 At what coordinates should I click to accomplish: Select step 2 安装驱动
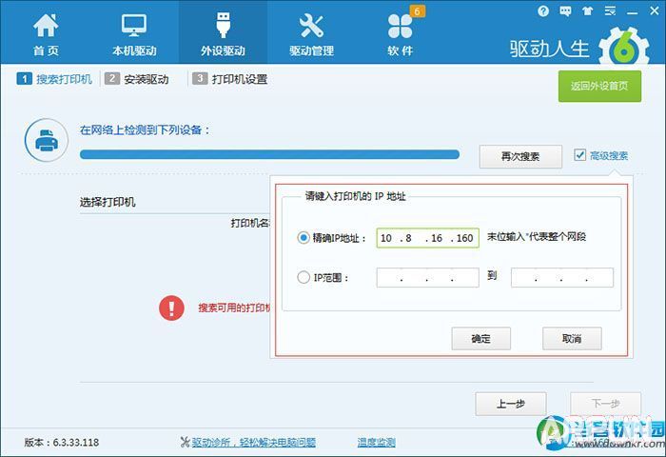[136, 79]
